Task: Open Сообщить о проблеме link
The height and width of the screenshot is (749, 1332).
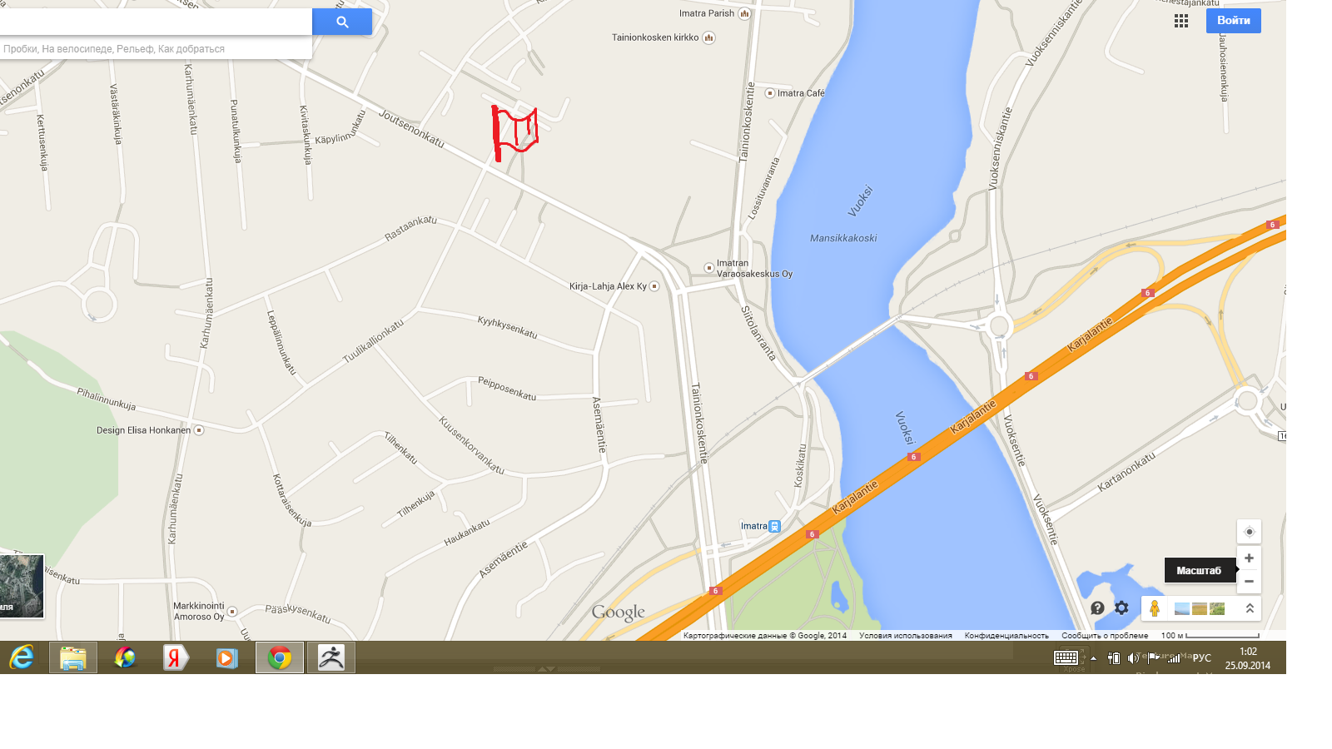Action: 1105,636
